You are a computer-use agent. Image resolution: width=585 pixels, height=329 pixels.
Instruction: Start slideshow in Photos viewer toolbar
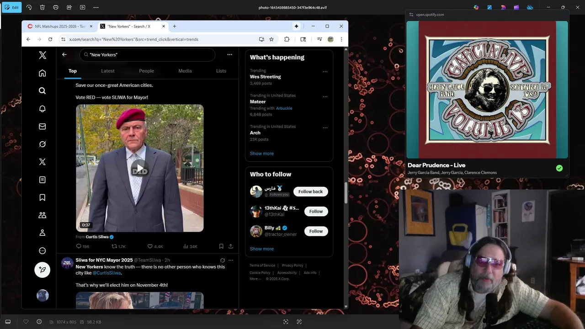pyautogui.click(x=82, y=7)
